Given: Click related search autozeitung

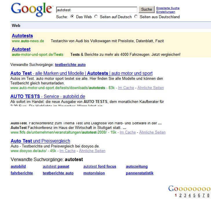Looking at the screenshot, I should coord(137,167).
